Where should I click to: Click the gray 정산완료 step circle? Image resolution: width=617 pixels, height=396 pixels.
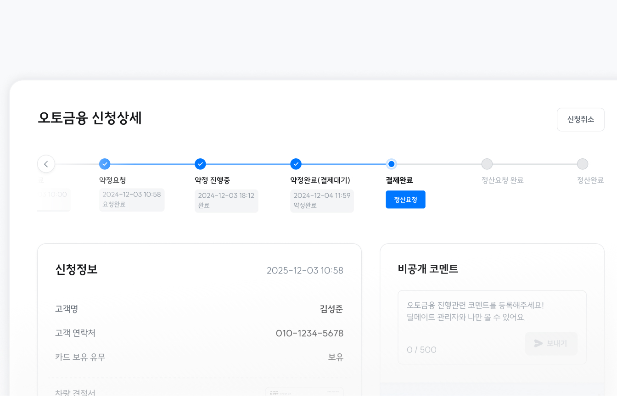coord(583,164)
